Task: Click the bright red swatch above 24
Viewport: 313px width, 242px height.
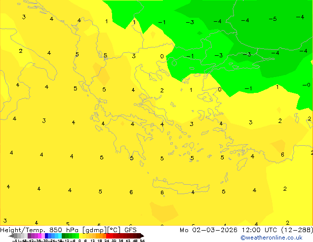Action: coord(108,236)
